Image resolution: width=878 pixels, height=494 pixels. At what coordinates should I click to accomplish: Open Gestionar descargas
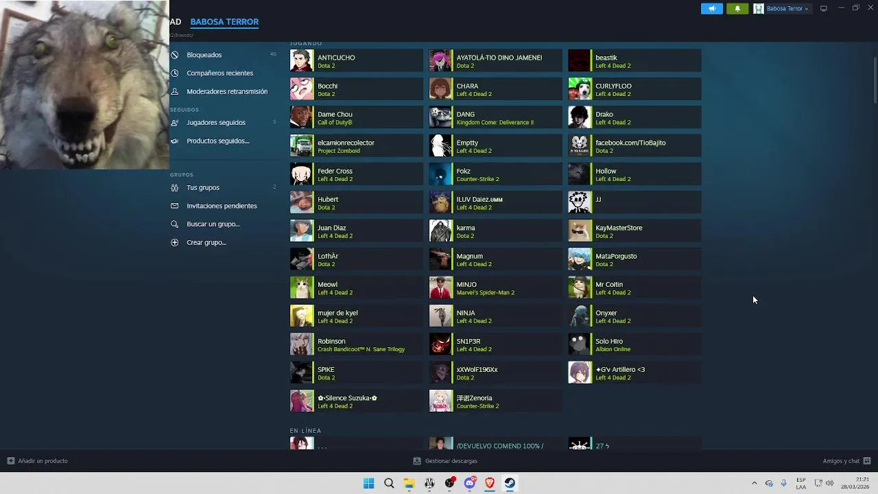point(445,461)
